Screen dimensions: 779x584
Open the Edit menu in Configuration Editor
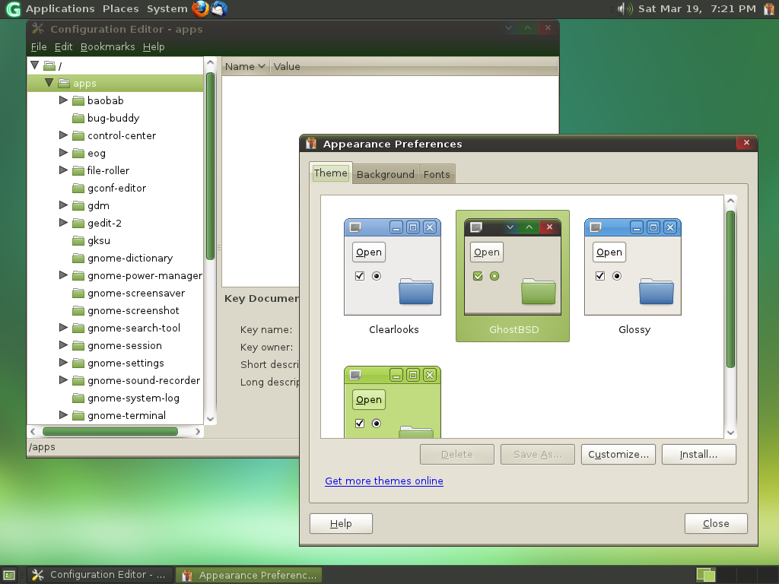click(x=63, y=46)
